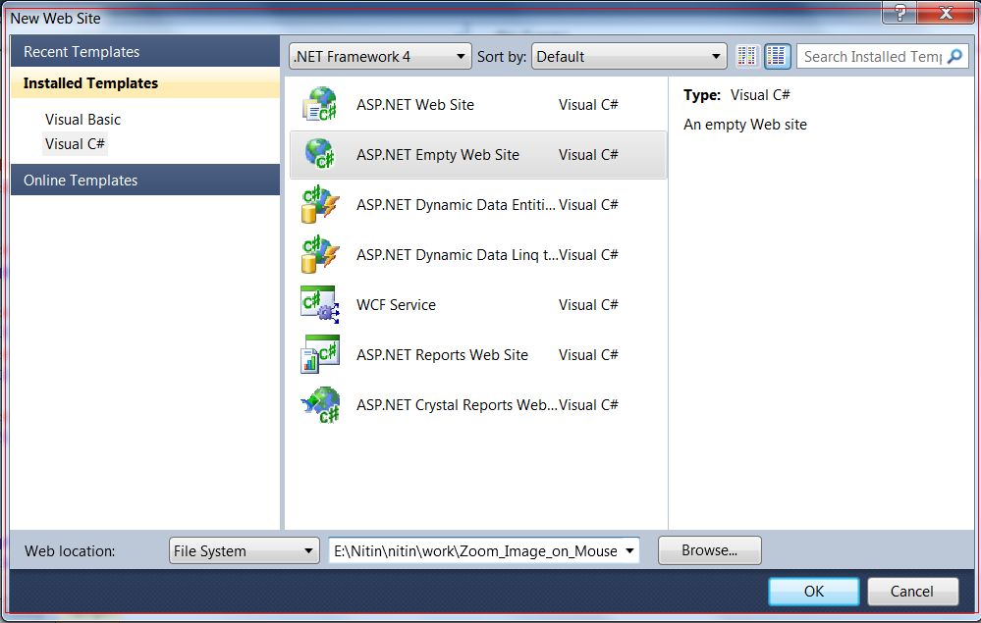Open the Recent Templates section

pyautogui.click(x=145, y=51)
